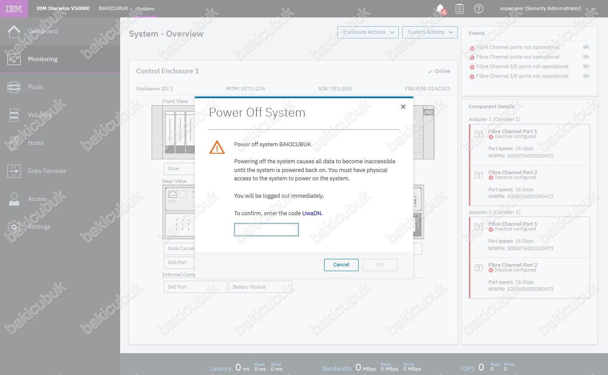This screenshot has height=375, width=608.
Task: Click the Online status checkmark
Action: 430,71
